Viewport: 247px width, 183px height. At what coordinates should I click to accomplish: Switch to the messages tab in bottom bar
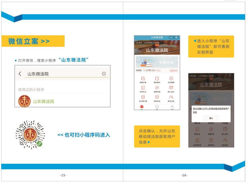(157, 107)
